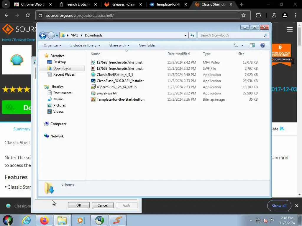
Task: Open the browser profile icon
Action: (x=285, y=15)
